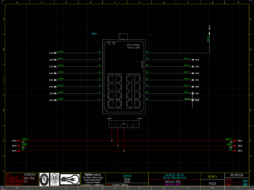254x190 pixels.
Task: Select the Eth-02 wire label
Action: coord(61,92)
